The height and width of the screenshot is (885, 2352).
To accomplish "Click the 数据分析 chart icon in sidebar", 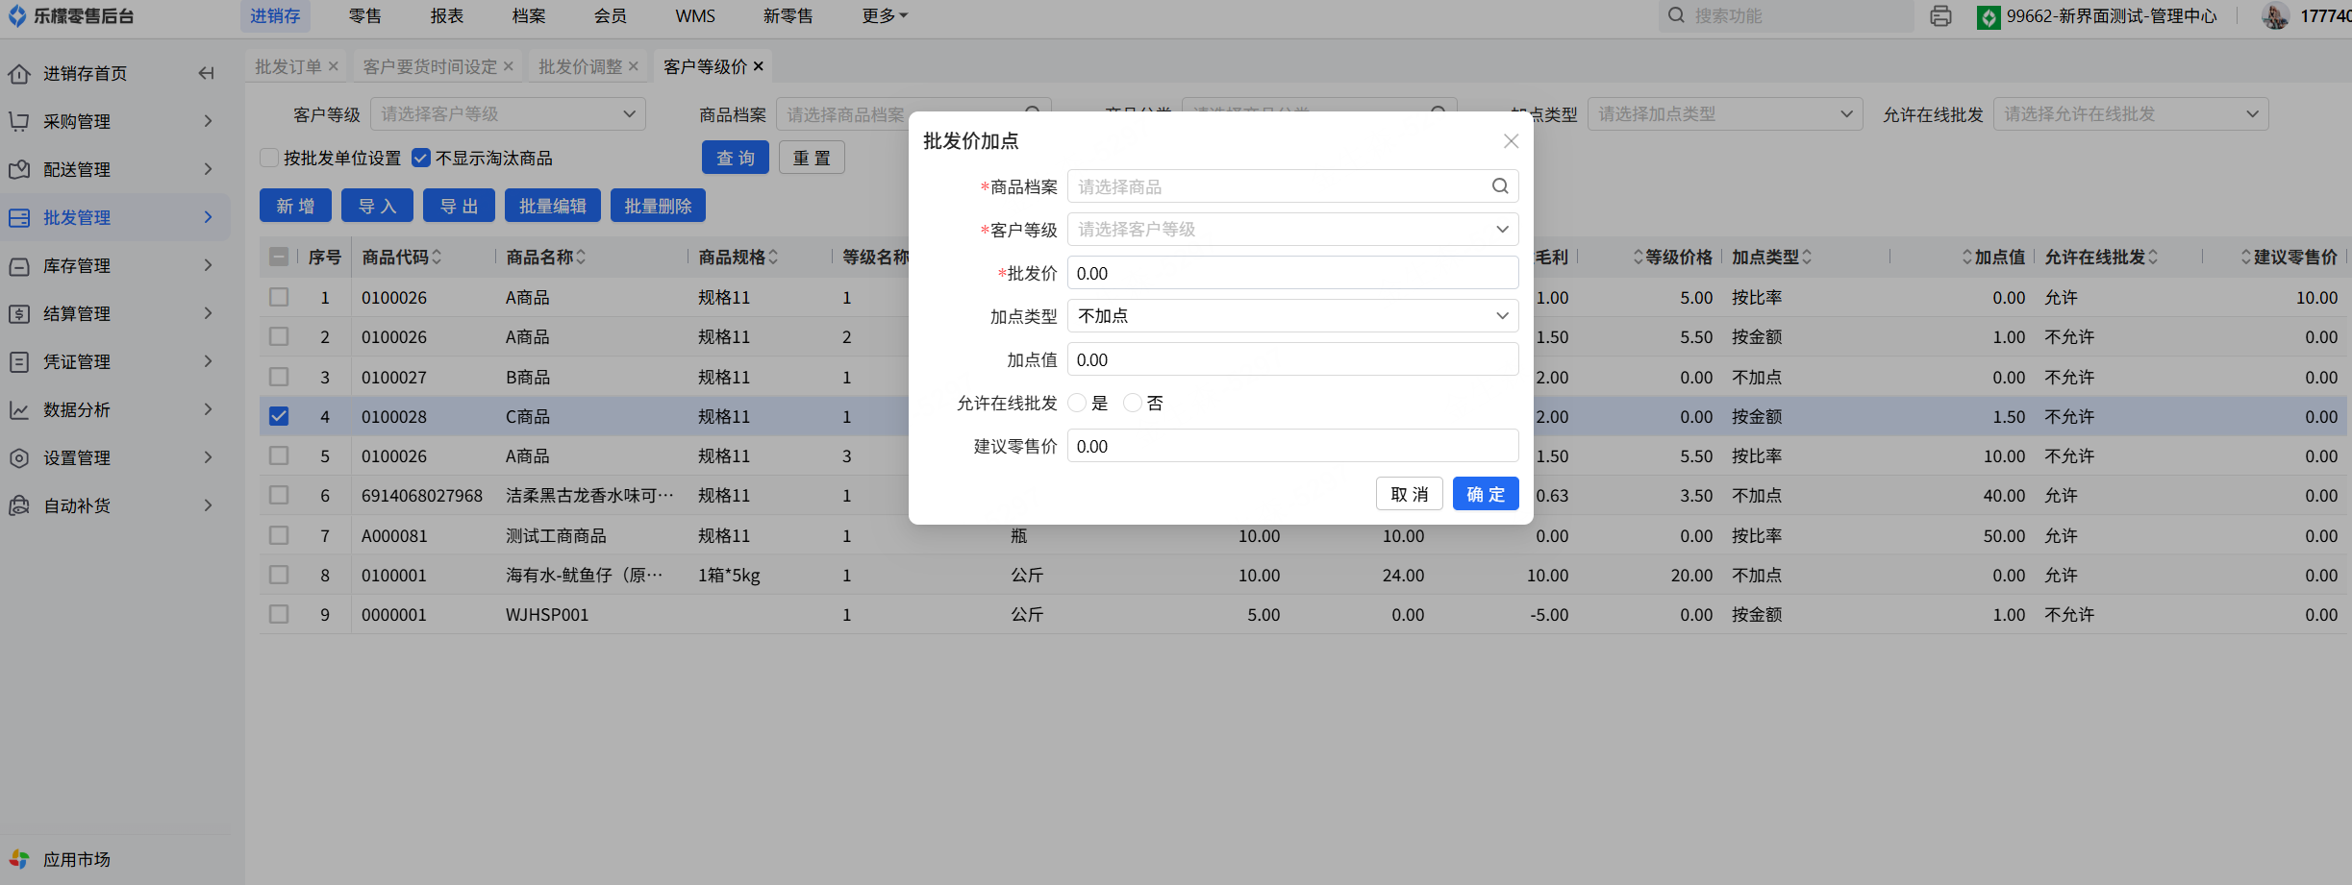I will [19, 410].
